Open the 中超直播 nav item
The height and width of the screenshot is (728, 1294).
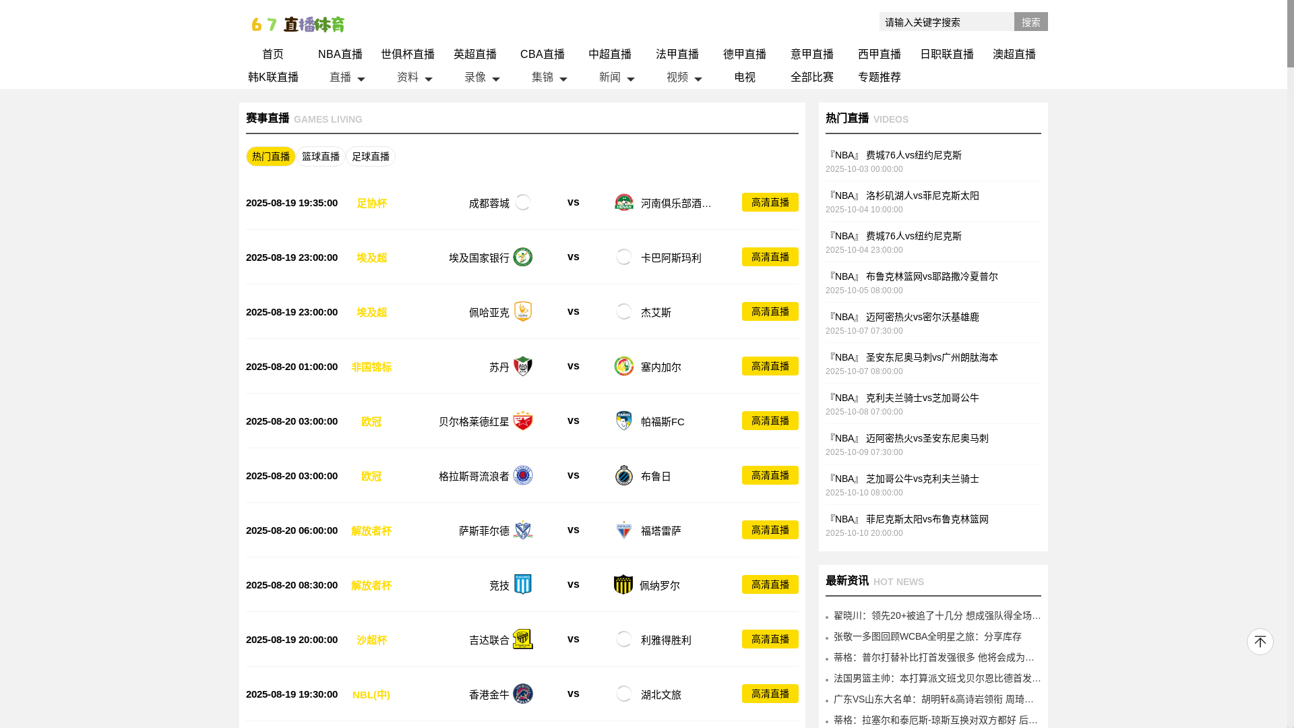pyautogui.click(x=610, y=54)
